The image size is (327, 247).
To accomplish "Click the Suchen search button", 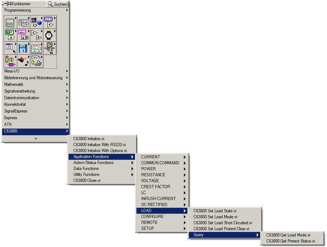I will 58,4.
